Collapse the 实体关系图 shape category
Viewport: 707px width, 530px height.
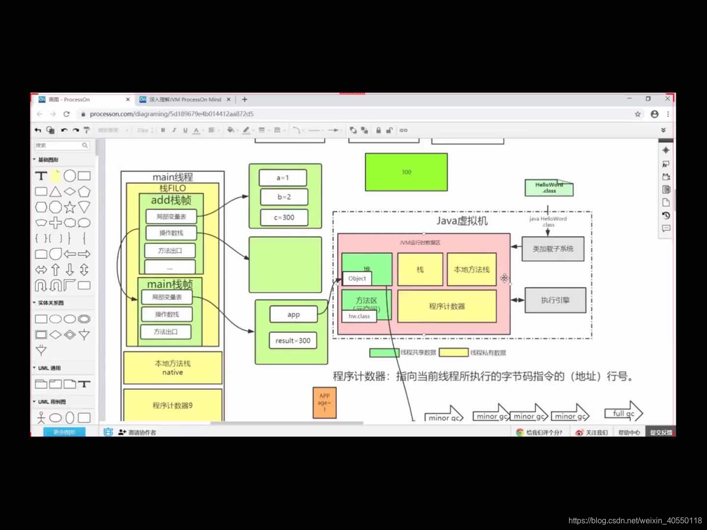(48, 303)
